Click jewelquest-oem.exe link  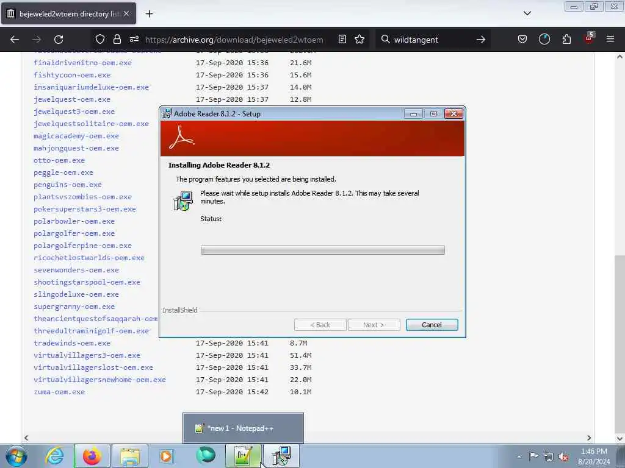tap(72, 99)
